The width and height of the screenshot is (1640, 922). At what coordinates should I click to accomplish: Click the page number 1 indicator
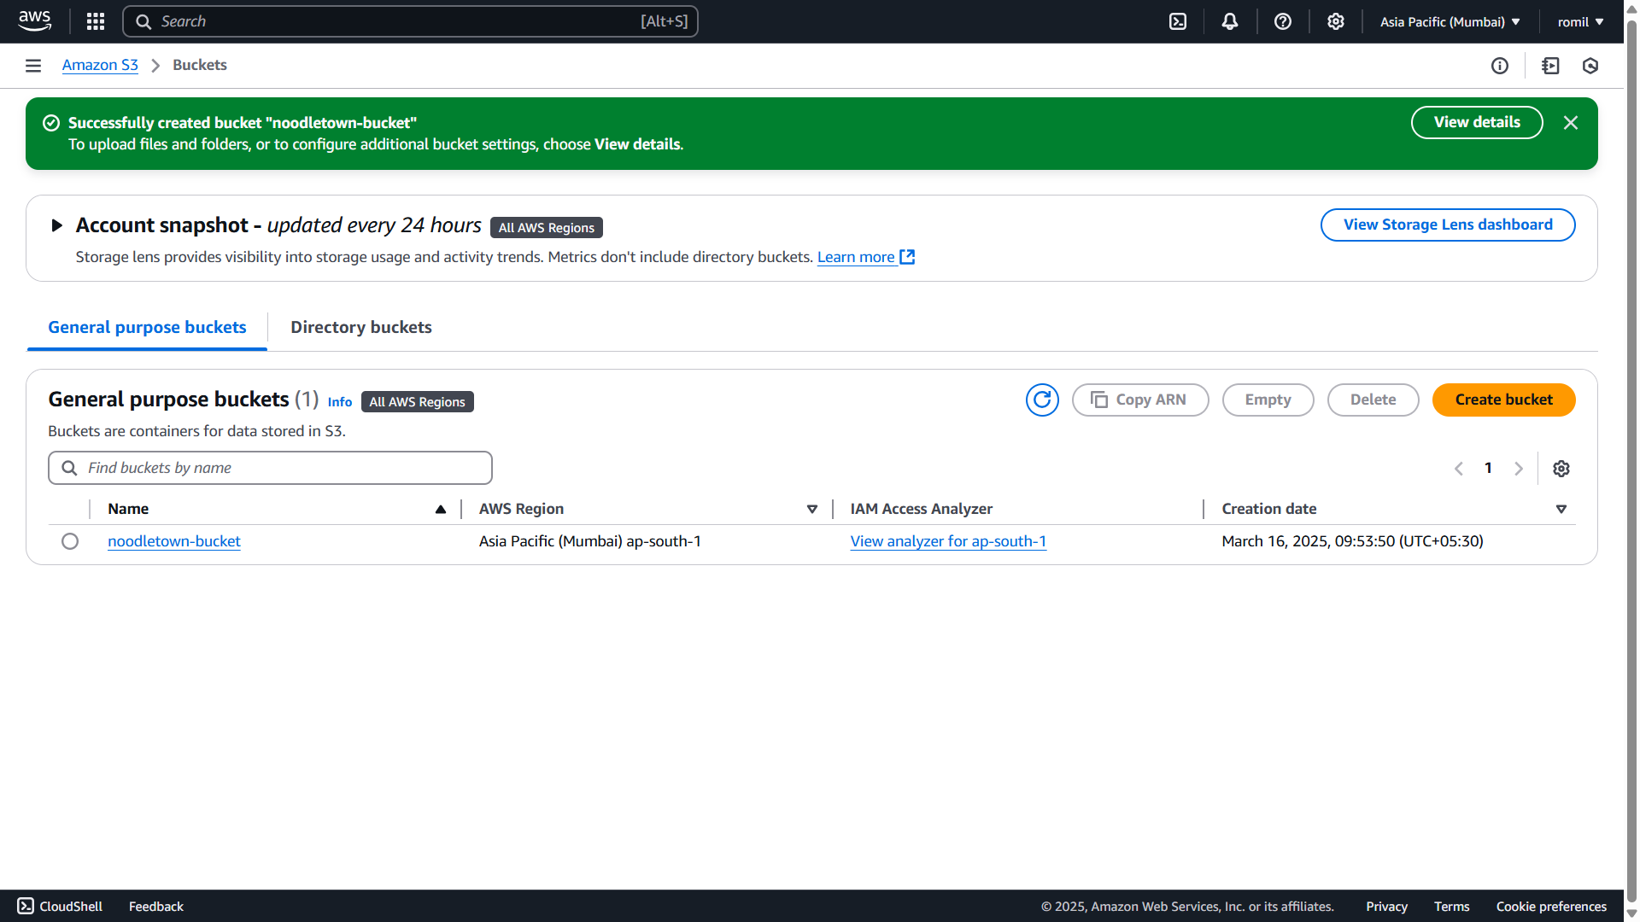[x=1489, y=468]
